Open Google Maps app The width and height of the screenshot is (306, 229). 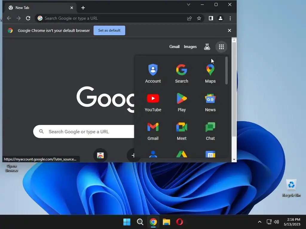[x=210, y=74]
